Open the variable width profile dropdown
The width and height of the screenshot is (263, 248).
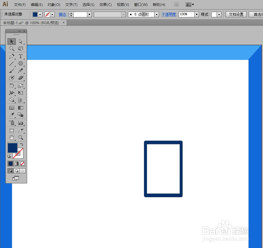[123, 15]
